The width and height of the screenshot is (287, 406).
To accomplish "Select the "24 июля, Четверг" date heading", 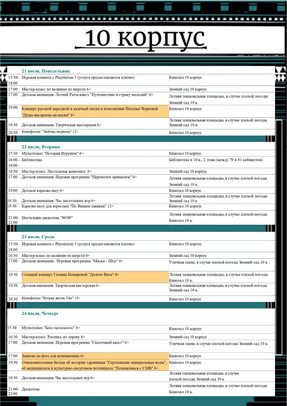I will (x=40, y=313).
